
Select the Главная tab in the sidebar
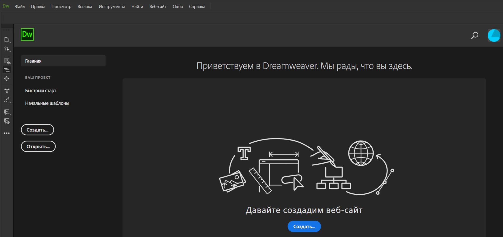click(x=63, y=61)
